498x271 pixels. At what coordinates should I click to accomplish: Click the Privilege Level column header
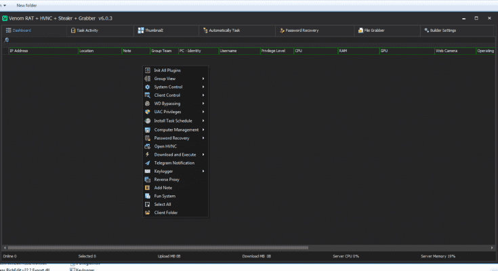[x=276, y=51]
